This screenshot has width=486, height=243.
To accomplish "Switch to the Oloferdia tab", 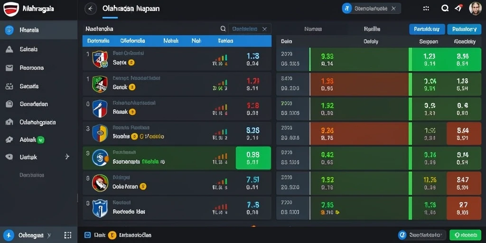I will 132,41.
